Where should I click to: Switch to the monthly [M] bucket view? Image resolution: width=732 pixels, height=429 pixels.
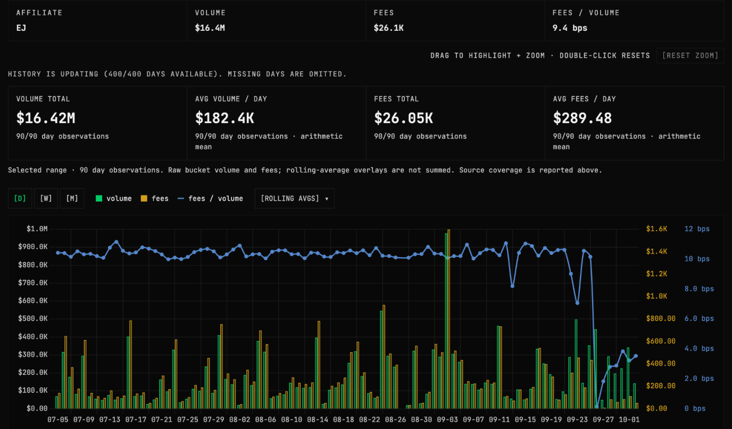pos(72,199)
